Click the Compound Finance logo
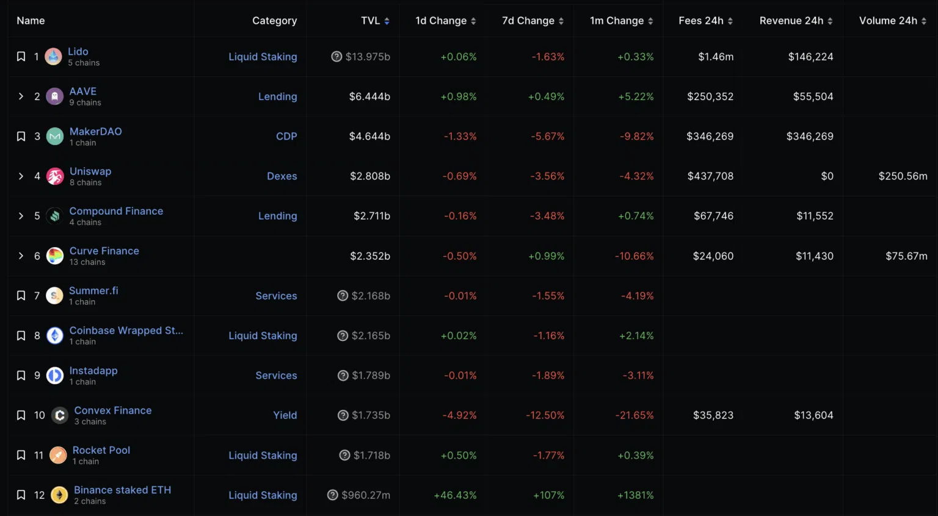Viewport: 938px width, 516px height. point(55,216)
